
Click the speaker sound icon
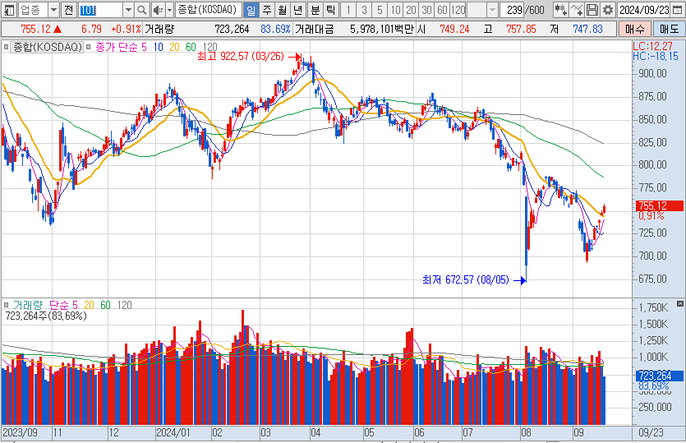click(158, 10)
